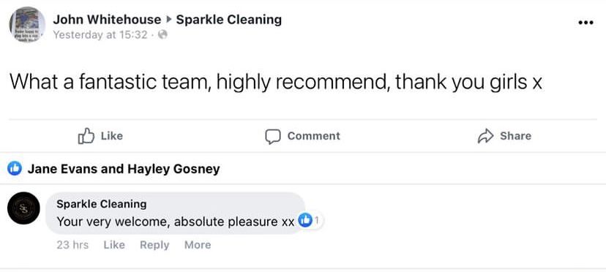The height and width of the screenshot is (272, 606).
Task: Click the blue like reaction icon beside Jane Evans
Action: pos(15,168)
